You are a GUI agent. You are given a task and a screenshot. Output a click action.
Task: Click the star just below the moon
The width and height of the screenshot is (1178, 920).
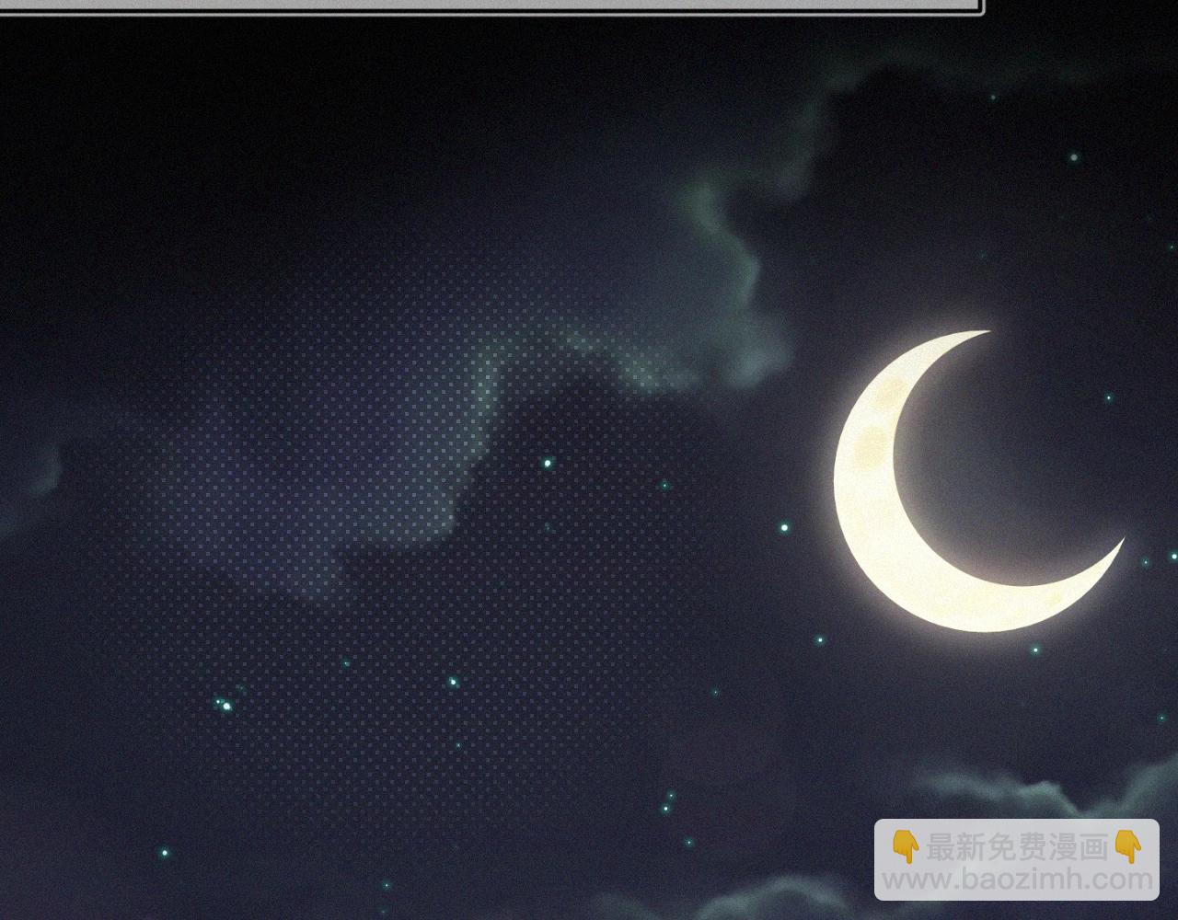pos(1035,650)
